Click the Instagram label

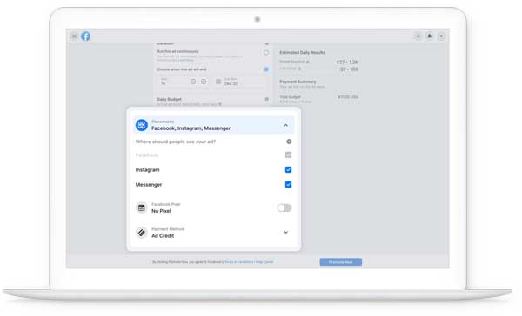148,170
